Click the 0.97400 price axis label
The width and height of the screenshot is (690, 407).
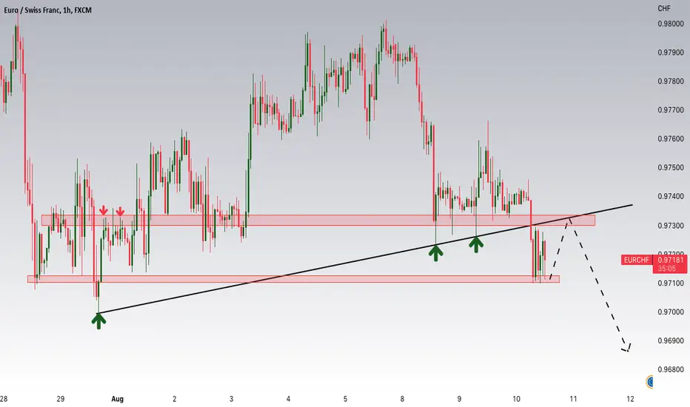tap(671, 196)
